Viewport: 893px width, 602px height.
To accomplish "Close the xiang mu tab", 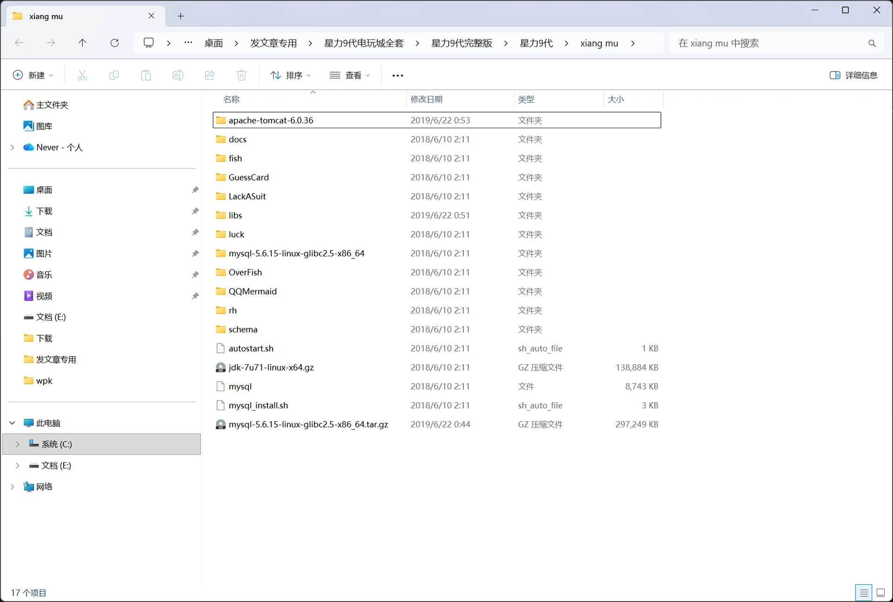I will (x=152, y=16).
